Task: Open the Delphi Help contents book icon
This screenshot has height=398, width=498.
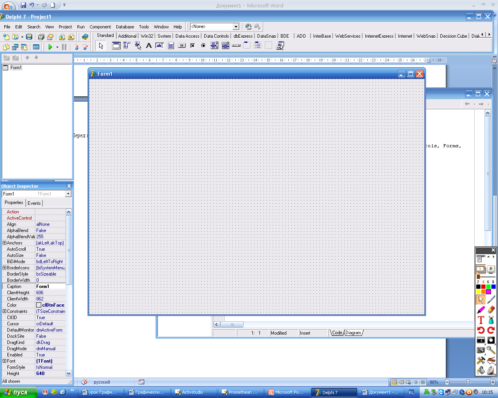Action: click(85, 37)
